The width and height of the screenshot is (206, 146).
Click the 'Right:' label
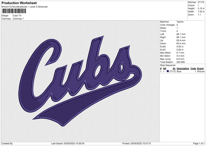[163, 37]
